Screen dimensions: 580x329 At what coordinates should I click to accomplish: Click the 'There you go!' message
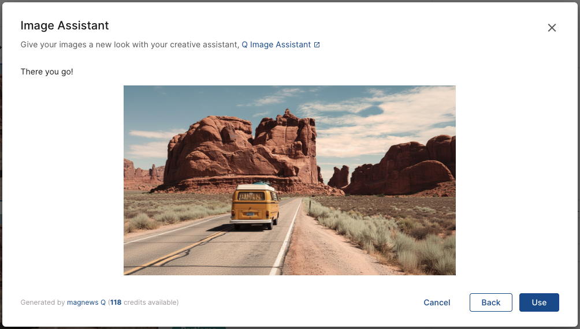pyautogui.click(x=47, y=72)
